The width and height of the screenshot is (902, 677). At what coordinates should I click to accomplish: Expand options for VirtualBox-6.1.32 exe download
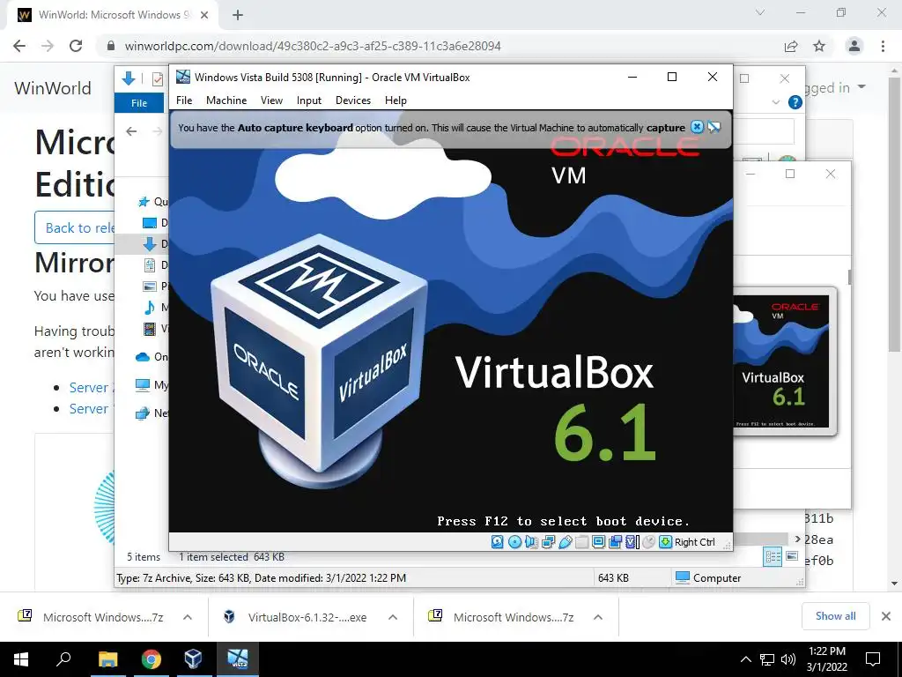pos(393,617)
